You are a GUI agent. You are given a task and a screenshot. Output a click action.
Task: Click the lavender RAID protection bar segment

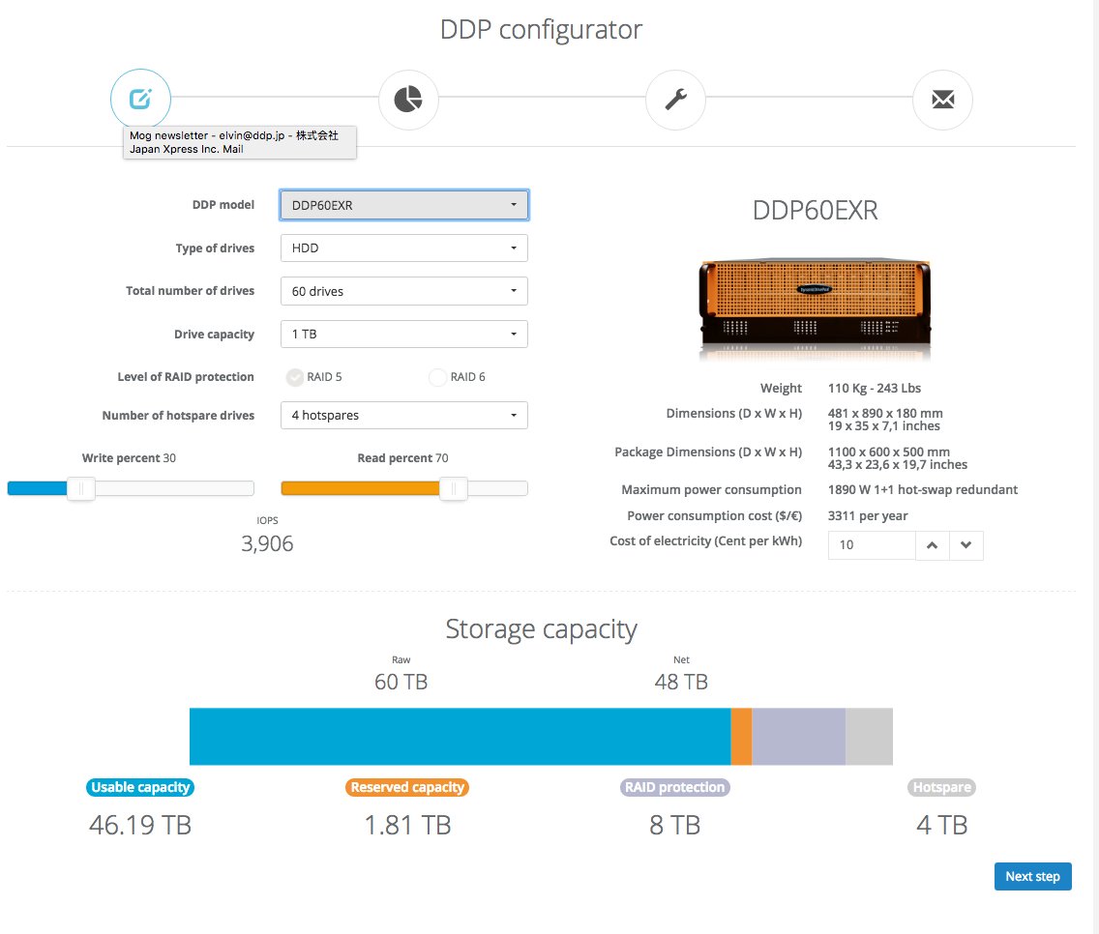pos(799,737)
